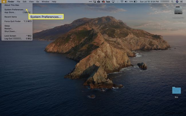This screenshot has height=116, width=186.
Task: Open the Box folder on desktop
Action: (176, 91)
